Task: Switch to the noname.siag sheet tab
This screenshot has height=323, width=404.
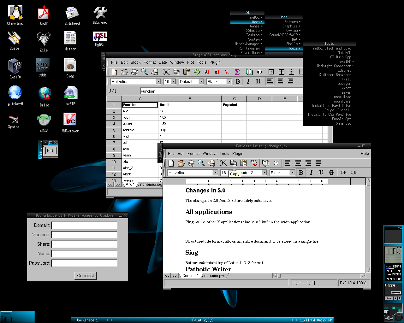Action: (151, 185)
